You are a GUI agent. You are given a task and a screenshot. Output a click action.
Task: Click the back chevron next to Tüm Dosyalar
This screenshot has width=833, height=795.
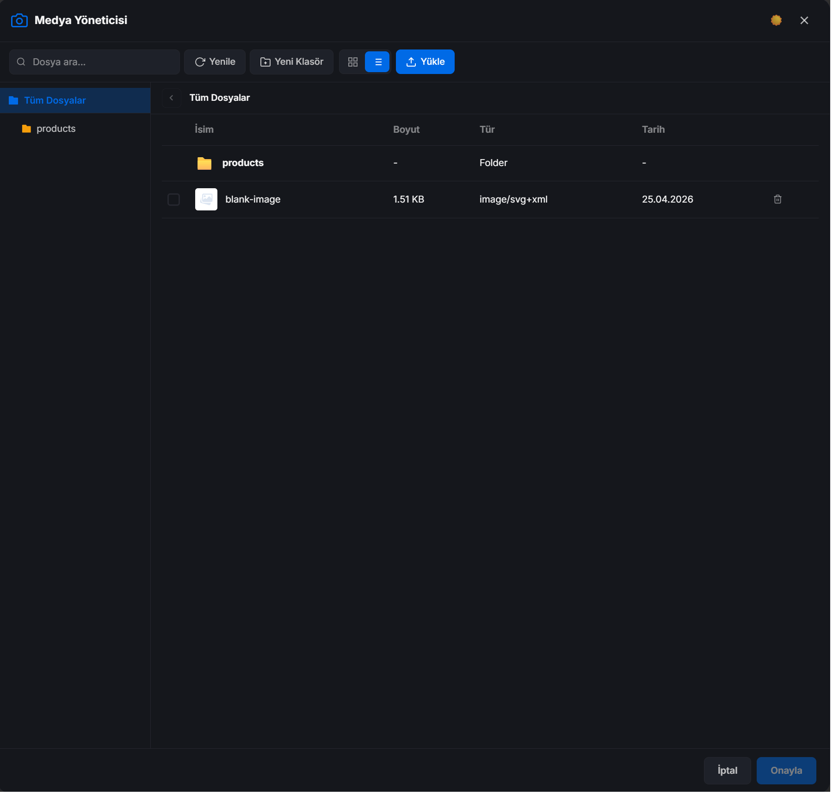[172, 98]
